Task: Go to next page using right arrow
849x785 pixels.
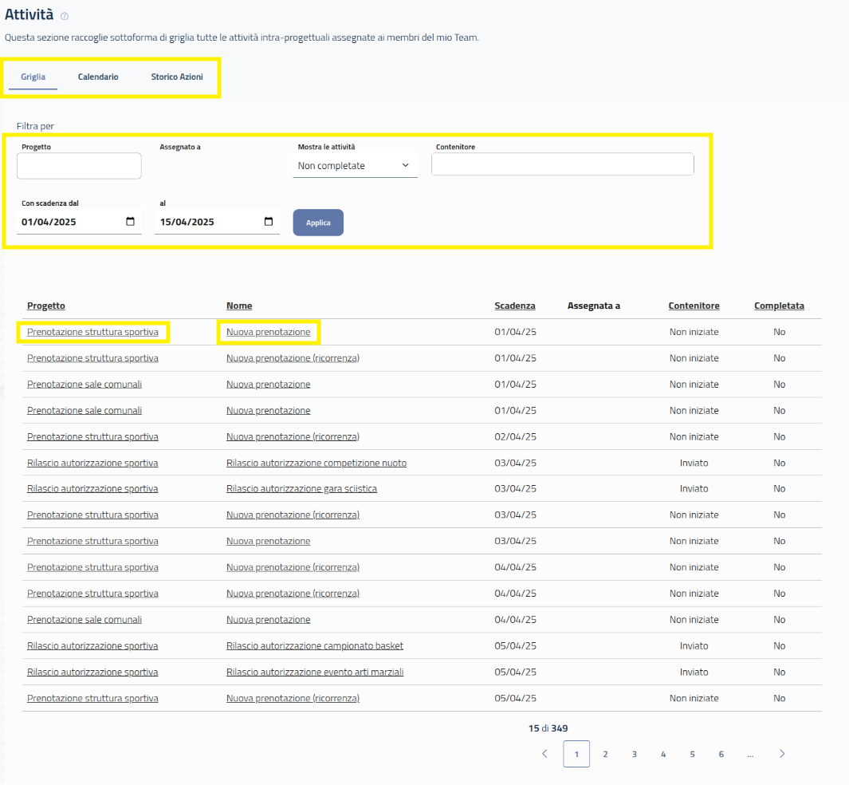Action: (782, 754)
